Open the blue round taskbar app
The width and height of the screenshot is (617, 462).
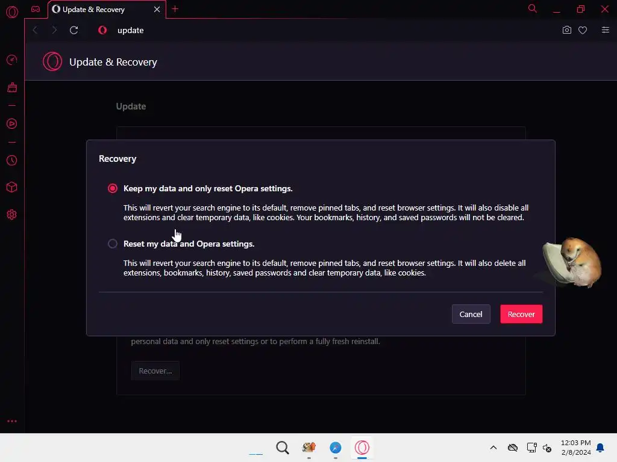(336, 448)
